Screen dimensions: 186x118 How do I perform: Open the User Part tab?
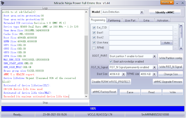click(130, 21)
